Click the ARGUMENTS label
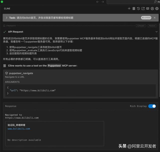Image resolution: width=160 pixels, height=152 pixels. click(x=12, y=82)
